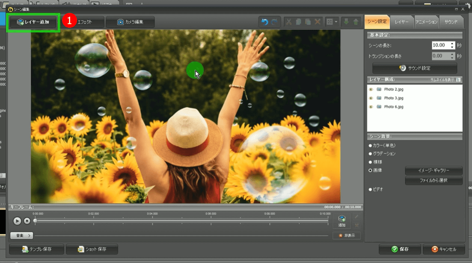
Task: Click the scissors cut icon
Action: 289,22
